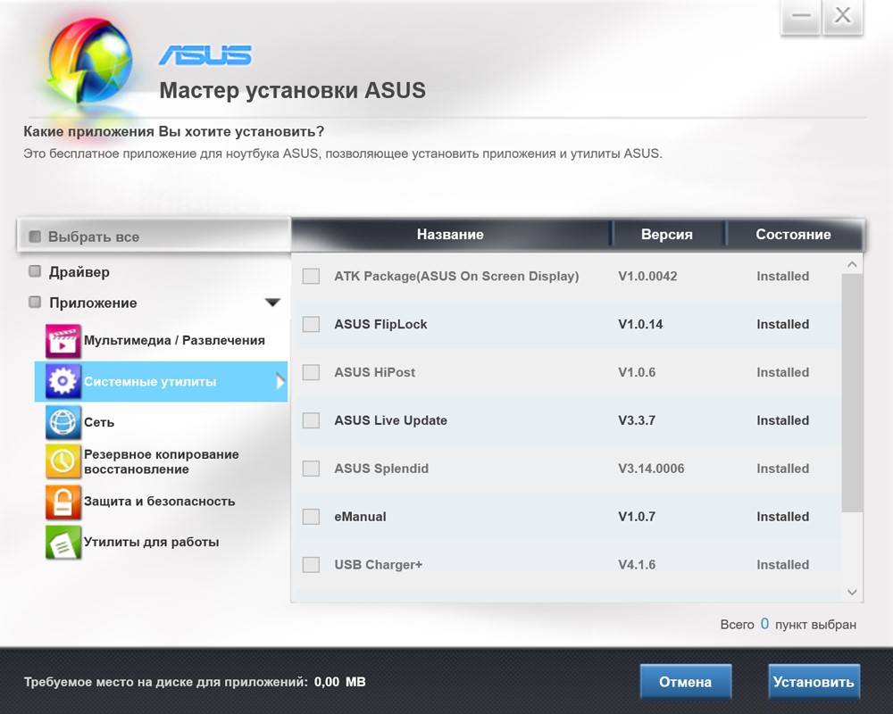
Task: Click the Installed status for ASUS FlipLock
Action: (782, 324)
